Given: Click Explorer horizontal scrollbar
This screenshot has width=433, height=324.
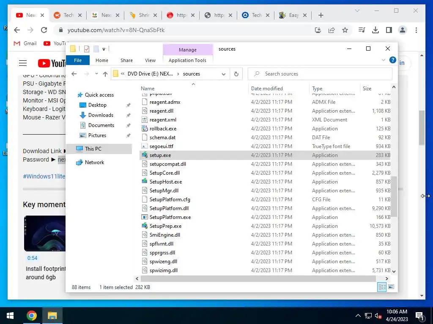Looking at the screenshot, I should 258,278.
